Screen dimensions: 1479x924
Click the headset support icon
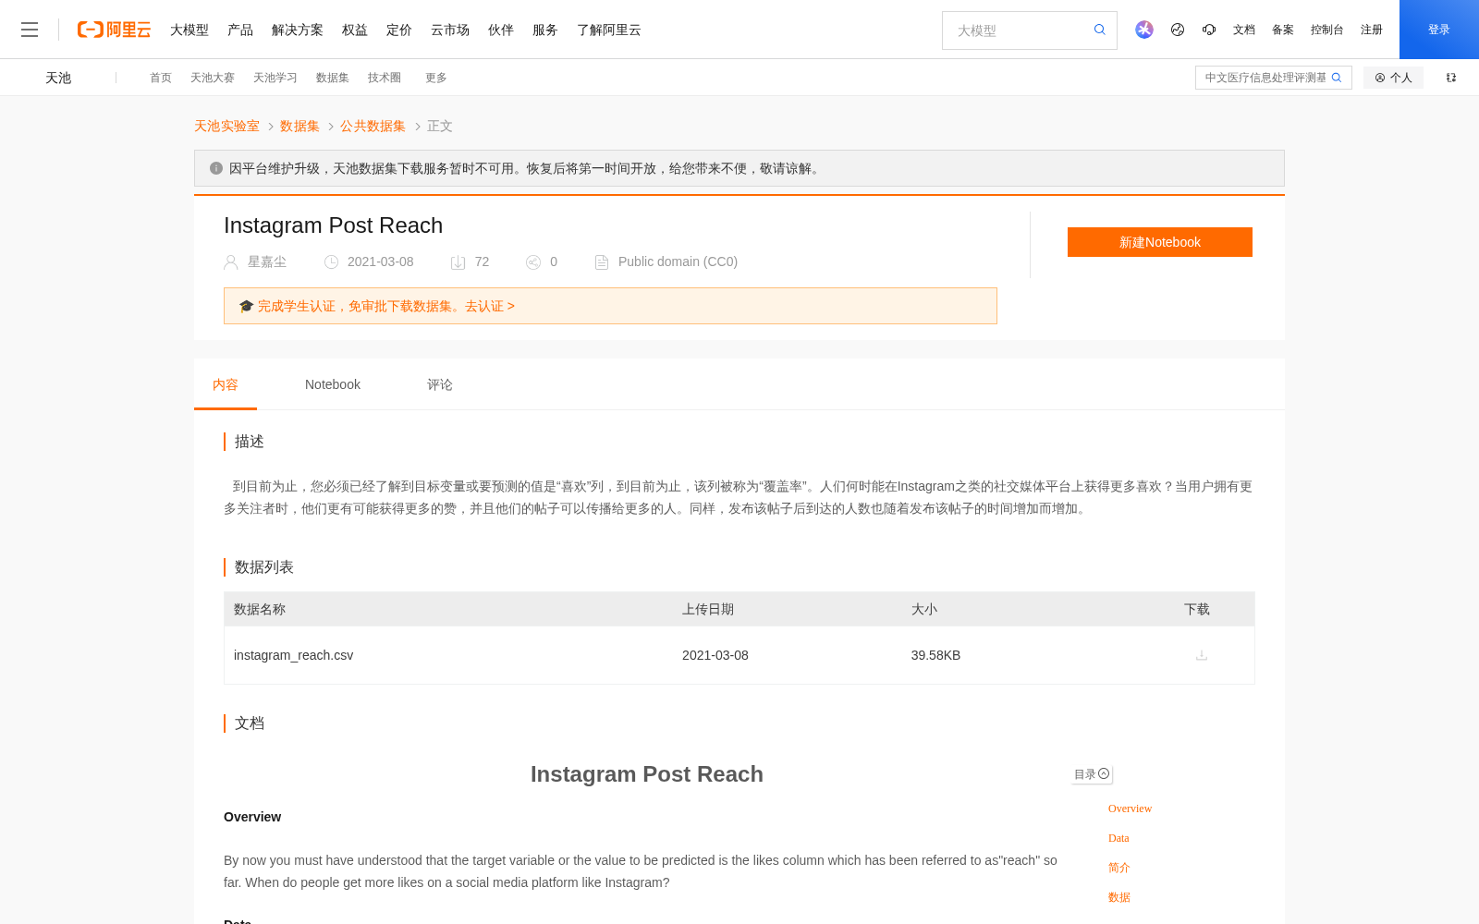(1209, 30)
